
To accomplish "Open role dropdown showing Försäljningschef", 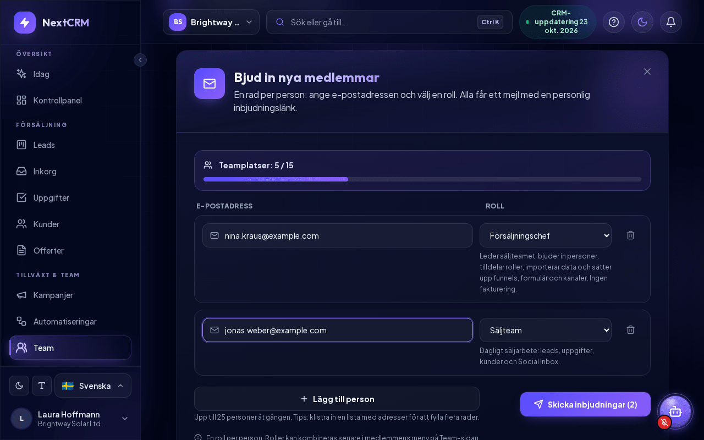I will pos(546,235).
